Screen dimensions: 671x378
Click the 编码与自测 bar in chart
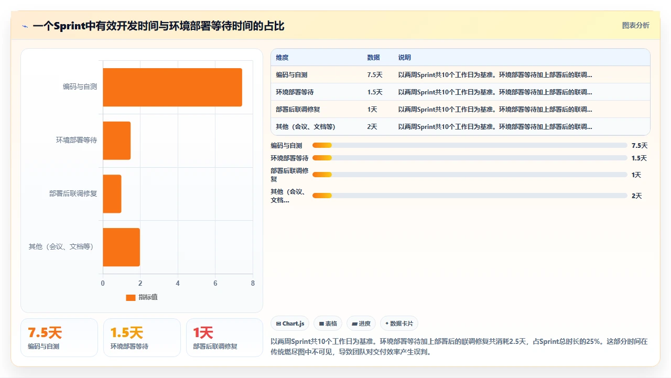(x=172, y=87)
